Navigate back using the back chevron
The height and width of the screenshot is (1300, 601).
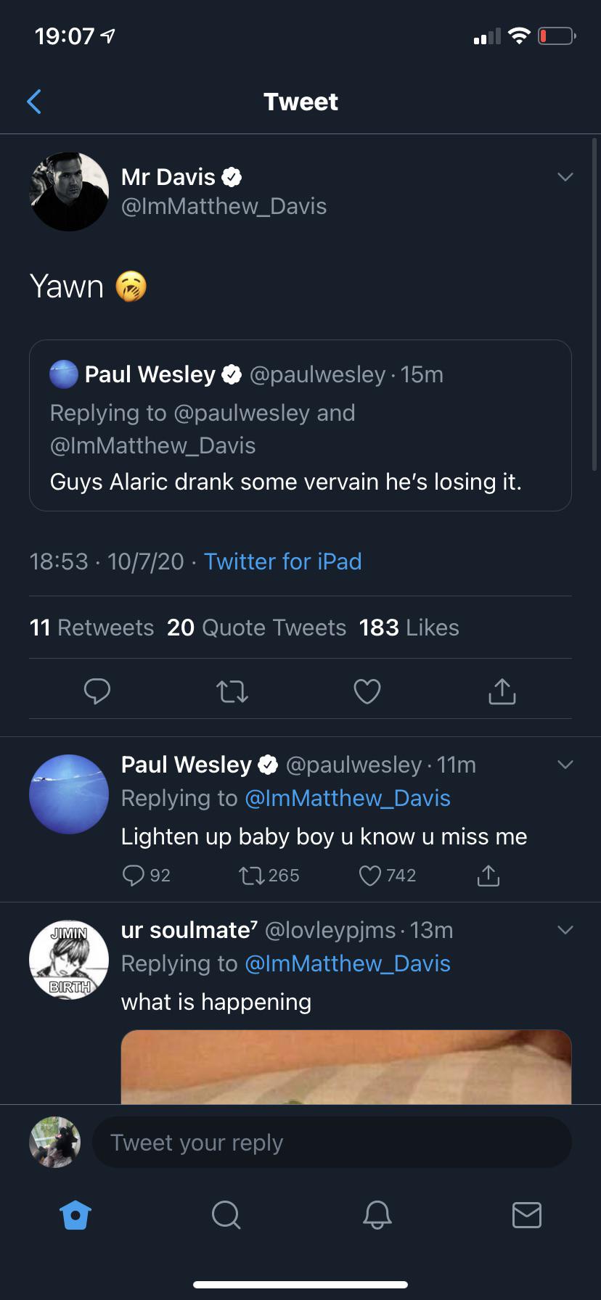click(34, 102)
